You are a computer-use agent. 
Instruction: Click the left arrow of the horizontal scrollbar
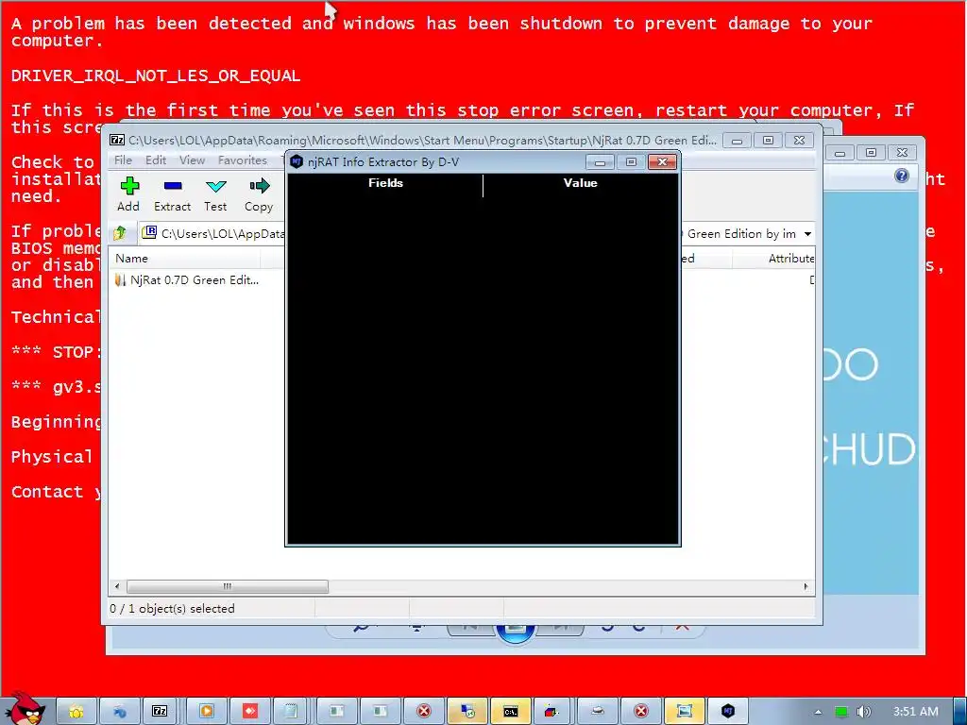(117, 586)
